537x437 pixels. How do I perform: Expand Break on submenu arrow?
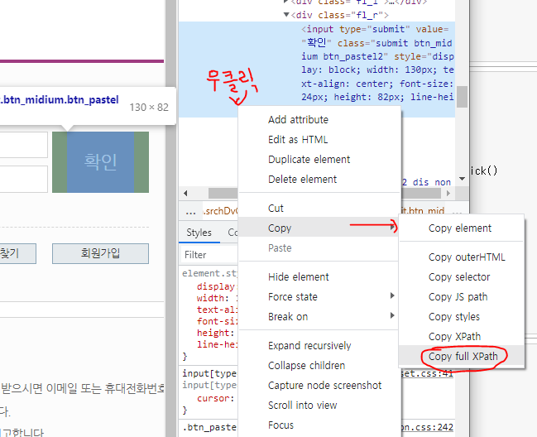392,315
